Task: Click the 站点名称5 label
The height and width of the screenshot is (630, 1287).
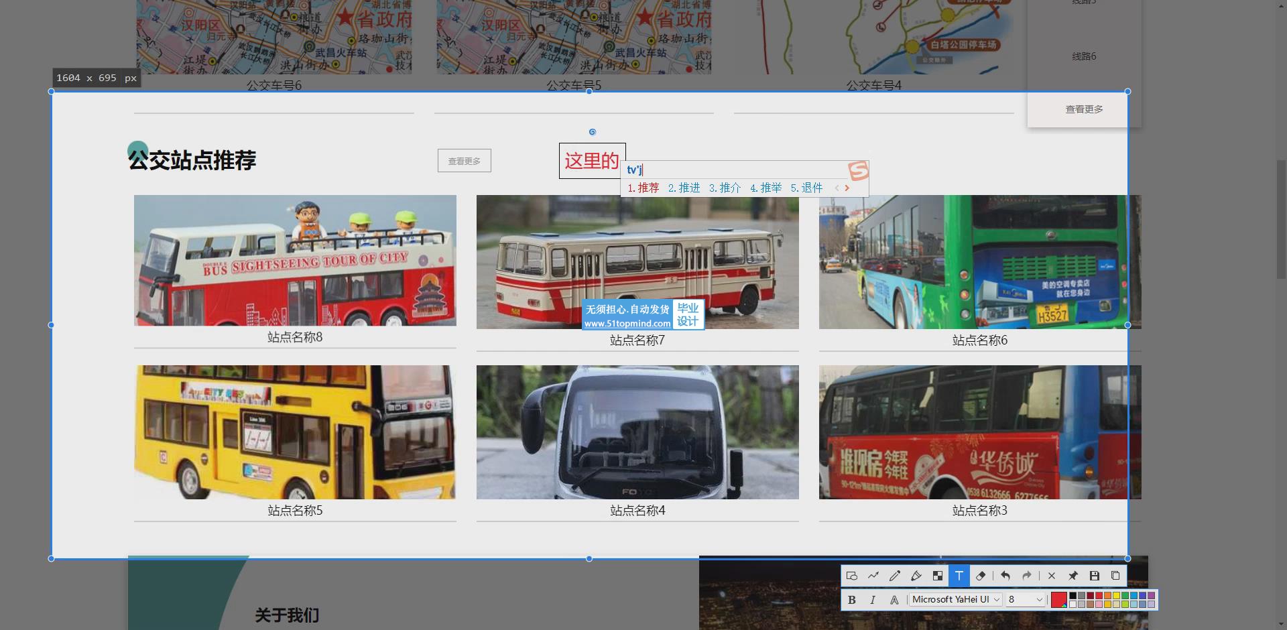Action: 295,511
